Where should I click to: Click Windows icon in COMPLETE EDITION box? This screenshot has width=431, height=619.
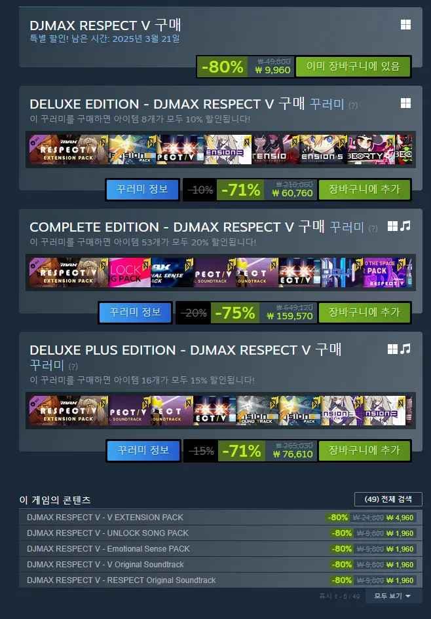(x=392, y=226)
